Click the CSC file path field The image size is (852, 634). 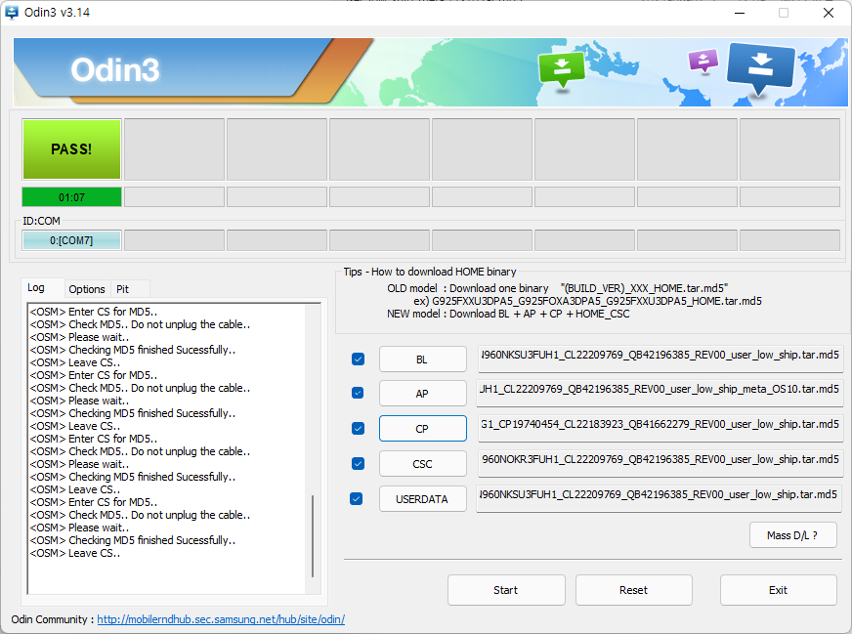660,462
